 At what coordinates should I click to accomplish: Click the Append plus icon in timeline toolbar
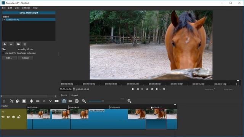[31, 101]
